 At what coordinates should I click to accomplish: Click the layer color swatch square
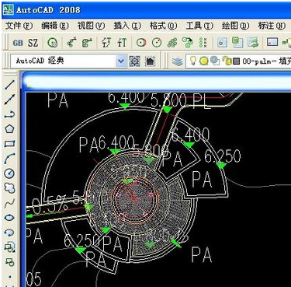(x=236, y=61)
